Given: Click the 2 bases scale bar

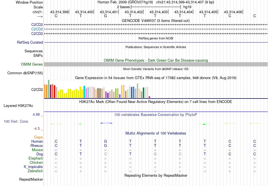Looking at the screenshot, I should pos(156,7).
